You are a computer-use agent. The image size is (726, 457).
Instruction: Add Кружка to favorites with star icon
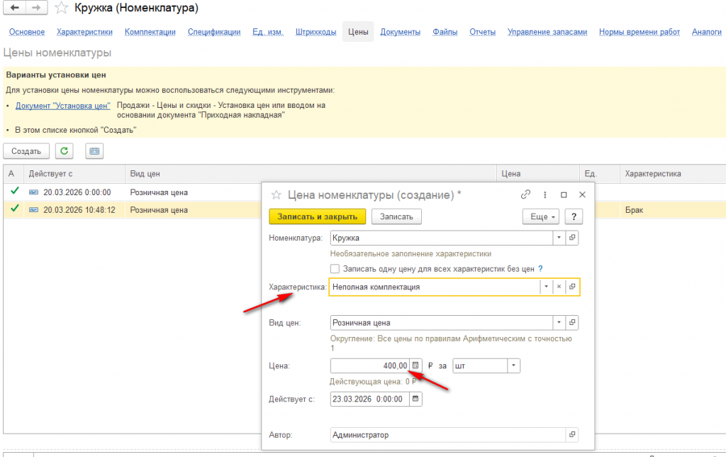click(62, 8)
